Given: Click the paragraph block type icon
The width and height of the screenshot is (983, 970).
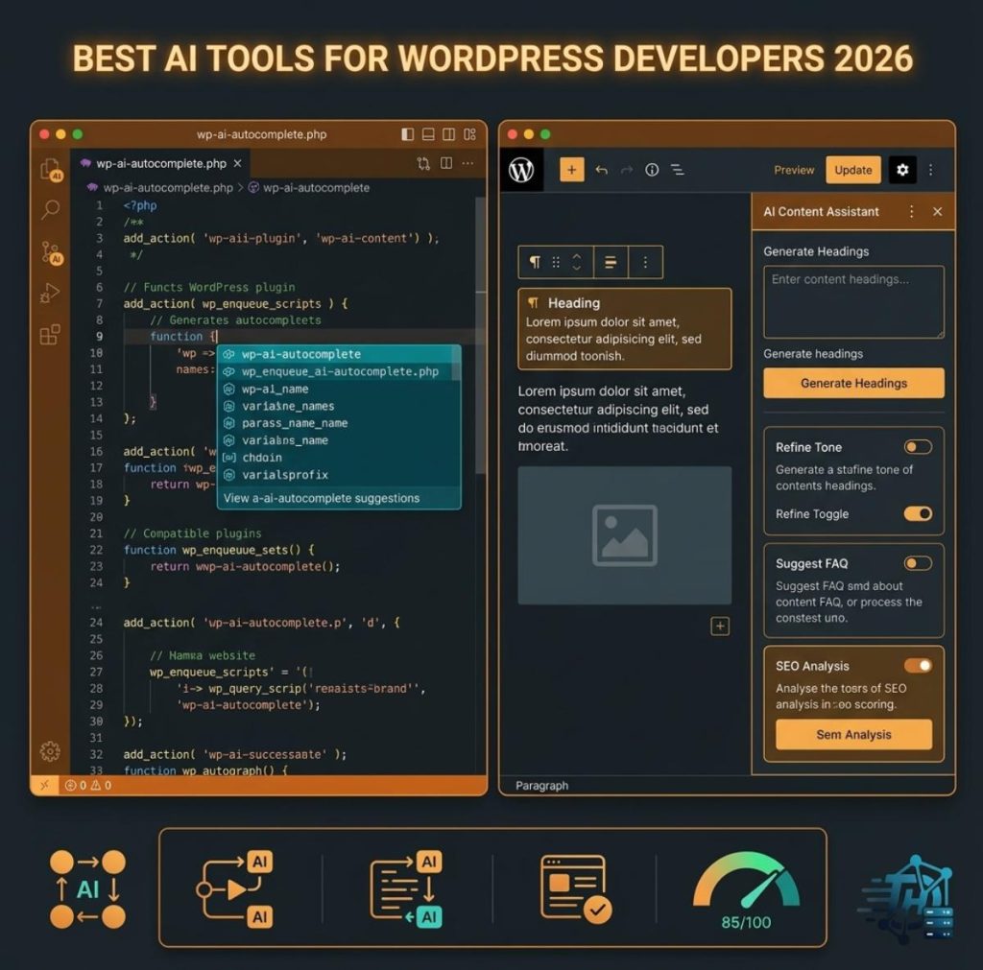Looking at the screenshot, I should pos(535,262).
